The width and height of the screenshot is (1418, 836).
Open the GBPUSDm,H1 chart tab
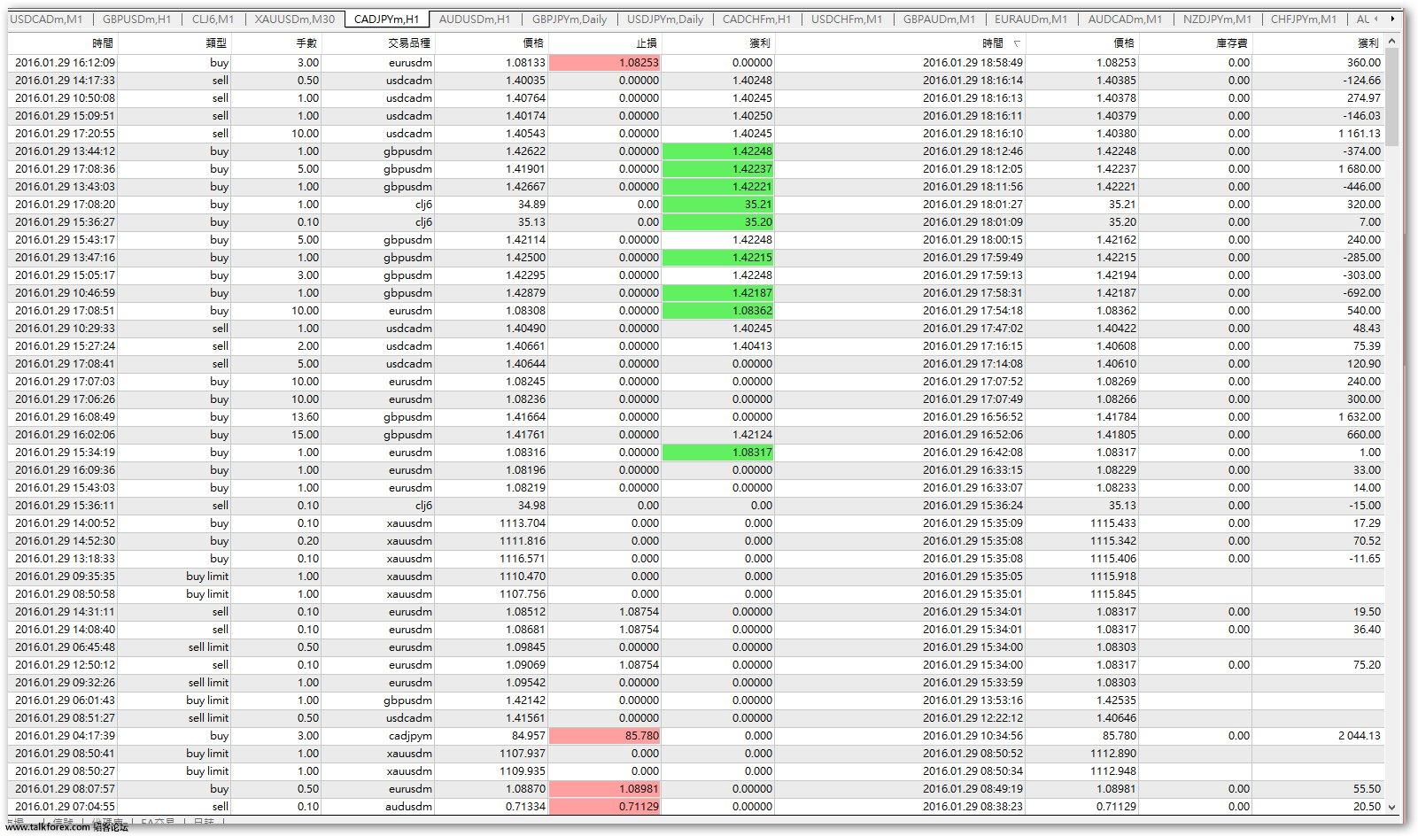136,19
